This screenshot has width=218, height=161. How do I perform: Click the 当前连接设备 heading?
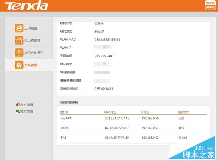[x=69, y=102]
